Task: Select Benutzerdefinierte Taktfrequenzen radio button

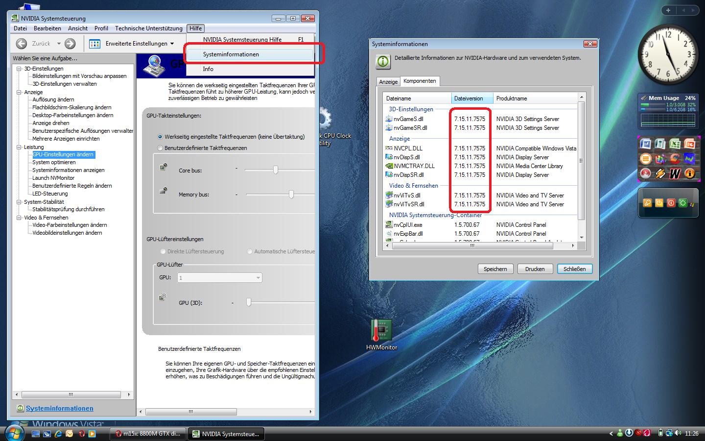Action: coord(160,148)
